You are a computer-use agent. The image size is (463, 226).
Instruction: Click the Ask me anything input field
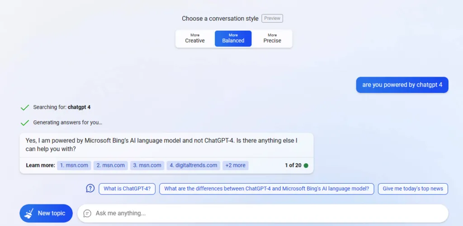coord(263,213)
